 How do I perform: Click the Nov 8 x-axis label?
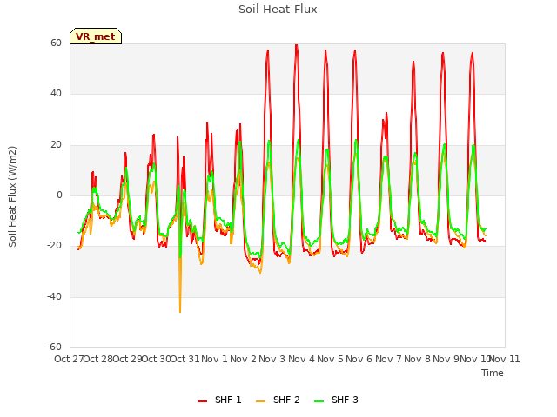[x=417, y=359]
